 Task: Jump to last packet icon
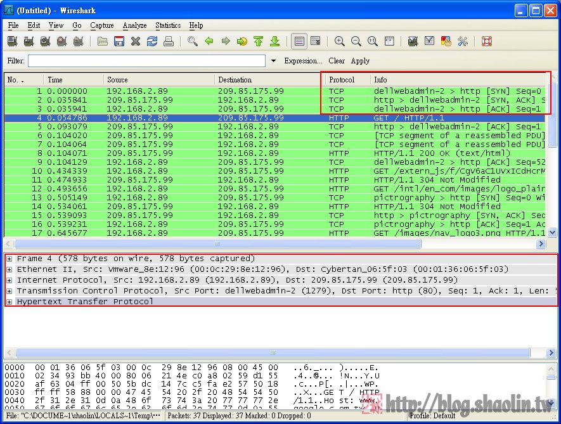[x=274, y=41]
